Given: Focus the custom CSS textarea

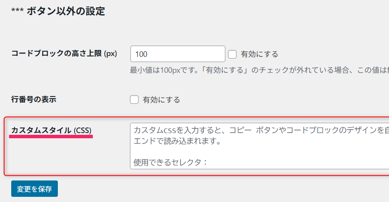Looking at the screenshot, I should (259, 146).
